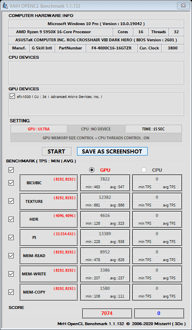The image size is (192, 330).
Task: Click the G Skill Intl manufacturer field
Action: (42, 48)
